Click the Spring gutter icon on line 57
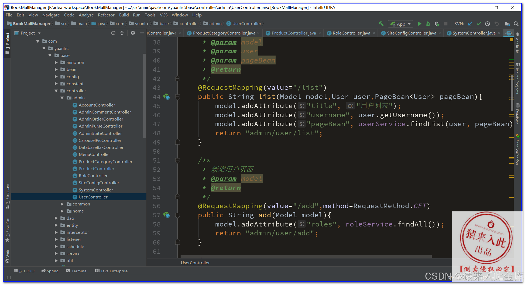The width and height of the screenshot is (525, 285). click(x=166, y=215)
